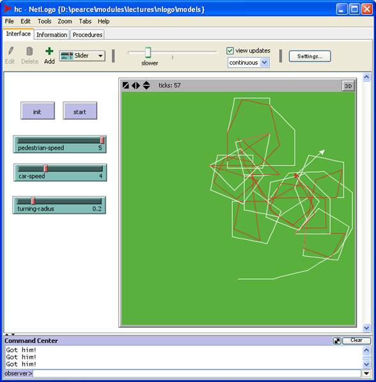Screen dimensions: 376x382
Task: Click the observer command input field
Action: pos(197,373)
